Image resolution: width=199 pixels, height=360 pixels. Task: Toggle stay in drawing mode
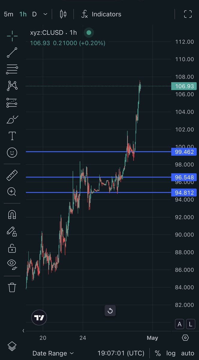[12, 231]
